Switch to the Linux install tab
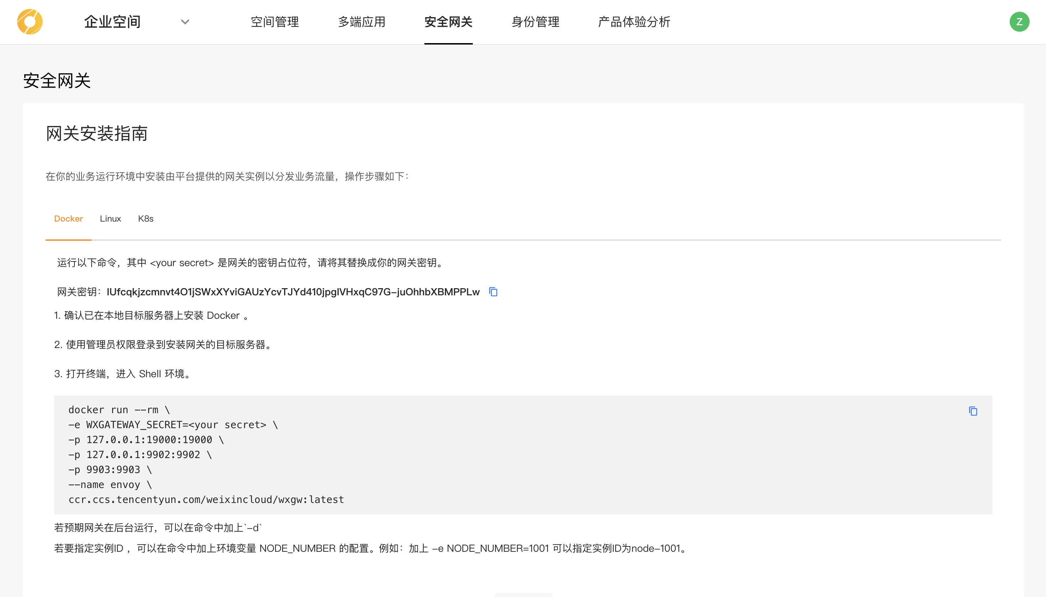 click(110, 219)
